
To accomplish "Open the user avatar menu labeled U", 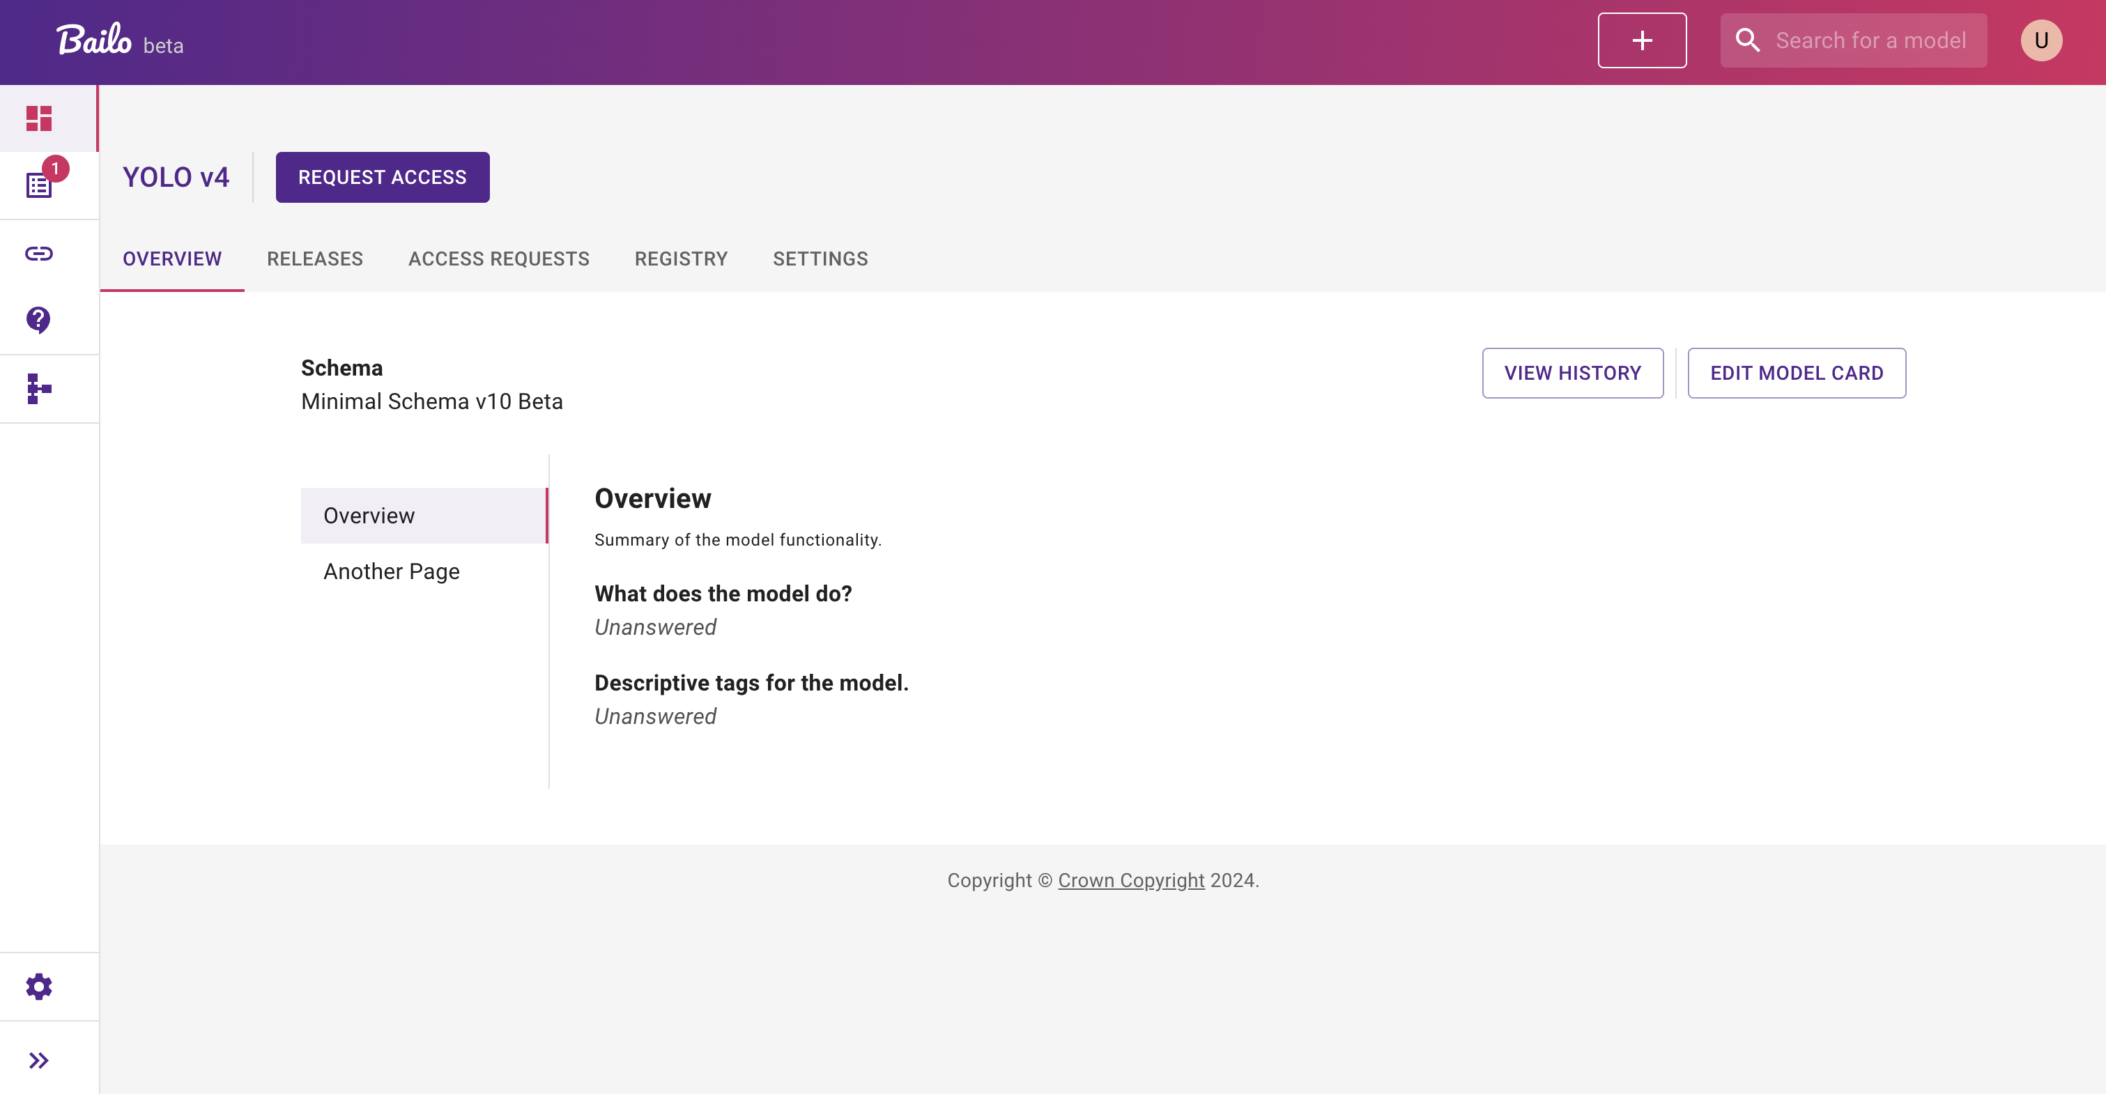I will [x=2040, y=39].
